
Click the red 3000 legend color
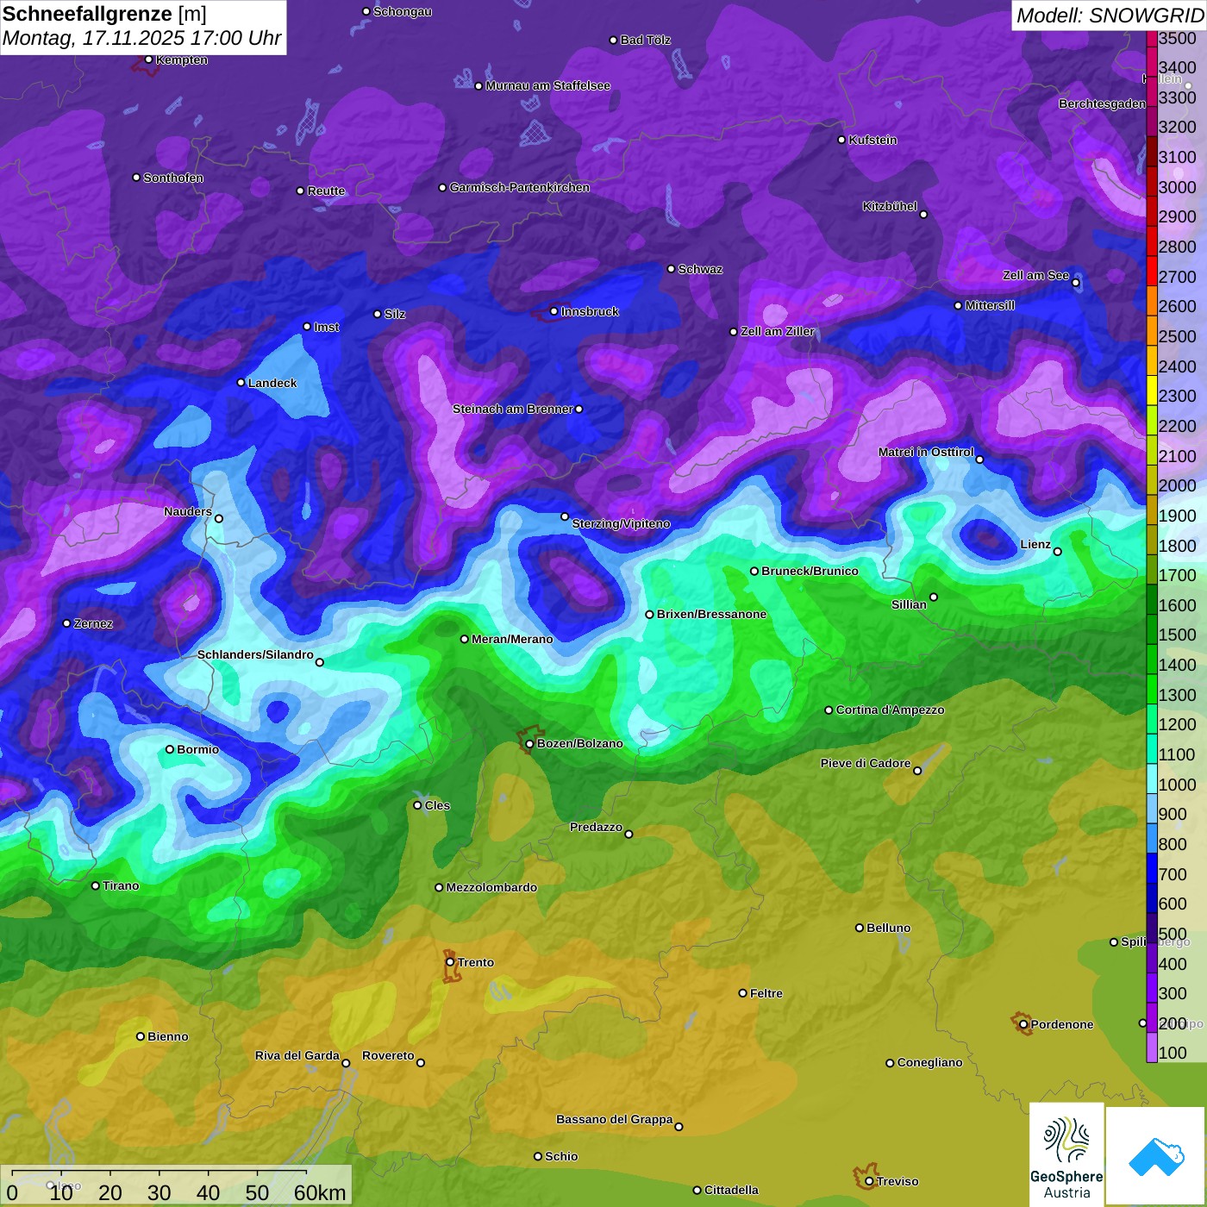pyautogui.click(x=1151, y=182)
